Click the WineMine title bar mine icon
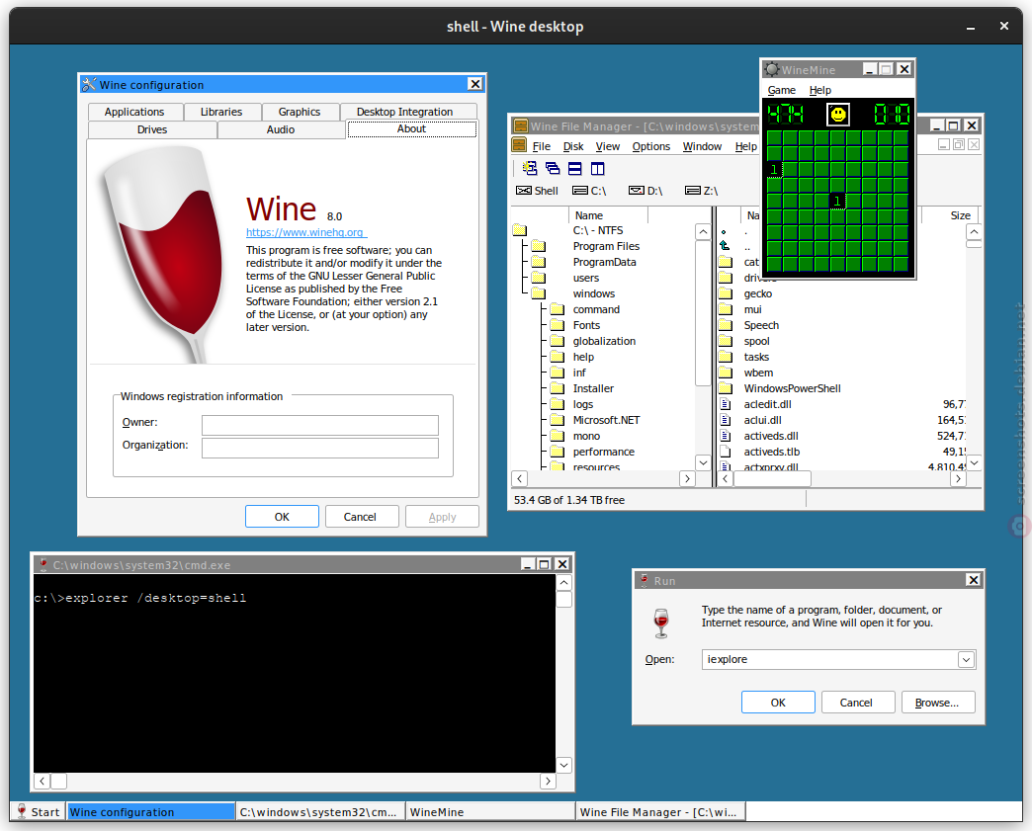This screenshot has width=1032, height=831. click(772, 69)
